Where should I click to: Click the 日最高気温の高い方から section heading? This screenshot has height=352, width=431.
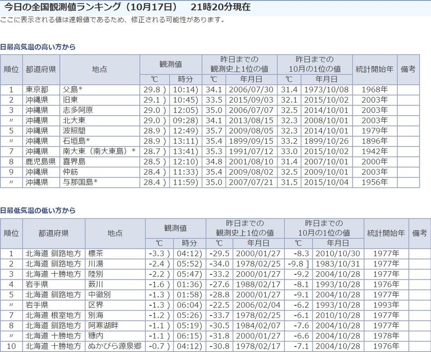point(38,47)
